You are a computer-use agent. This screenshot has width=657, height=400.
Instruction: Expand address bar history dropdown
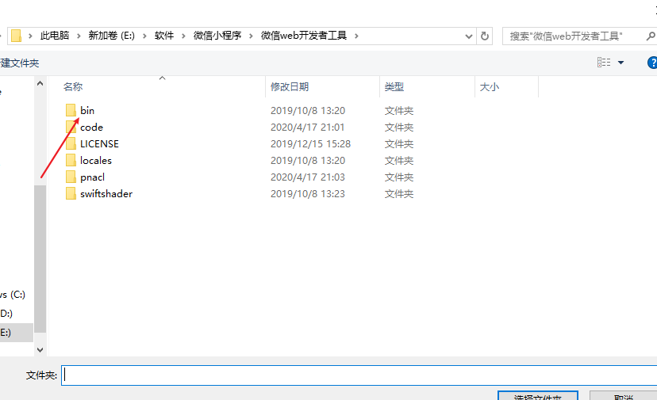[x=469, y=36]
